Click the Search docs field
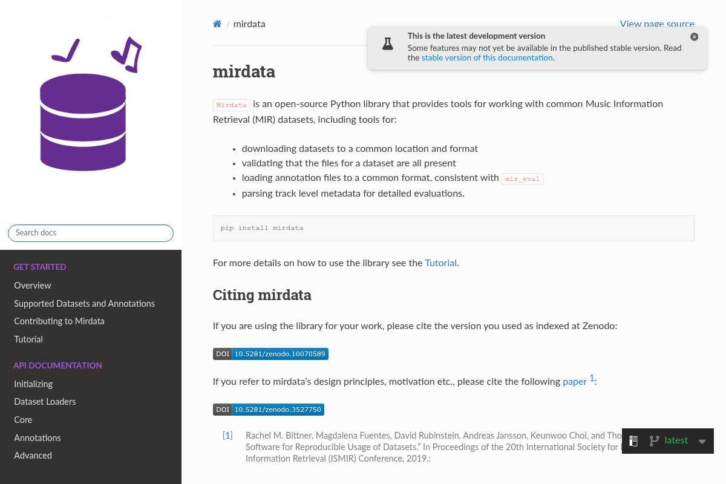726x484 pixels. click(91, 233)
